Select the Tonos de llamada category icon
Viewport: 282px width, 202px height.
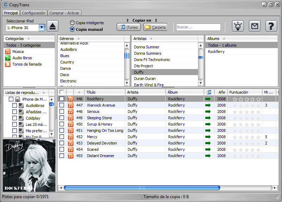click(8, 64)
